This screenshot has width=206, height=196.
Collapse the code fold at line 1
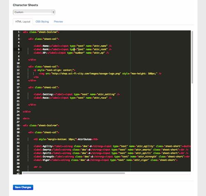21,32
